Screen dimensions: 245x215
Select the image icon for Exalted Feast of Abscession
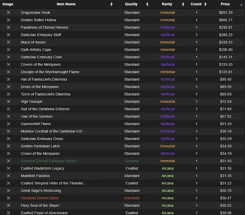[8, 213]
